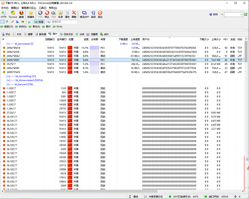Switch to the comments (评论) tab
The image size is (249, 199).
click(6, 34)
